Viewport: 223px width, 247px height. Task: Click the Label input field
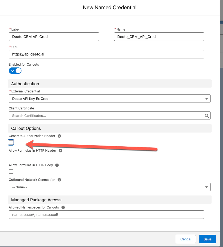(x=54, y=37)
